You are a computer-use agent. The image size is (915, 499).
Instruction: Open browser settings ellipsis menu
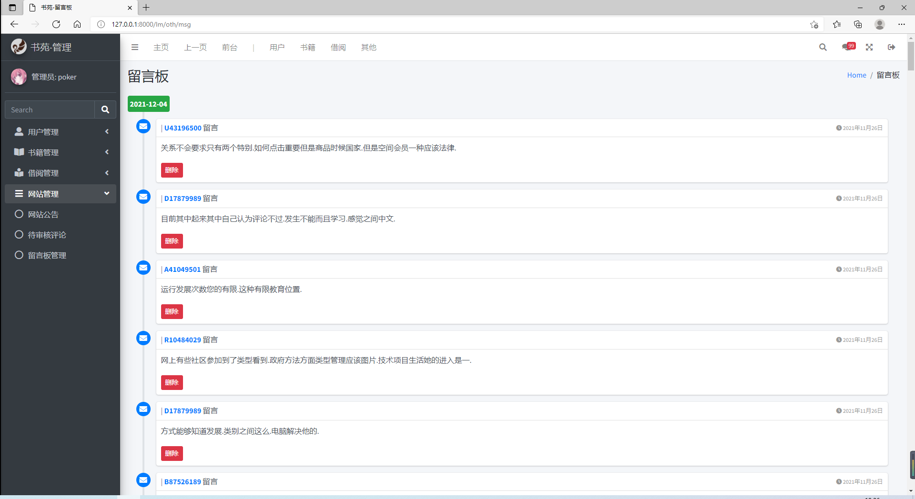pyautogui.click(x=902, y=24)
